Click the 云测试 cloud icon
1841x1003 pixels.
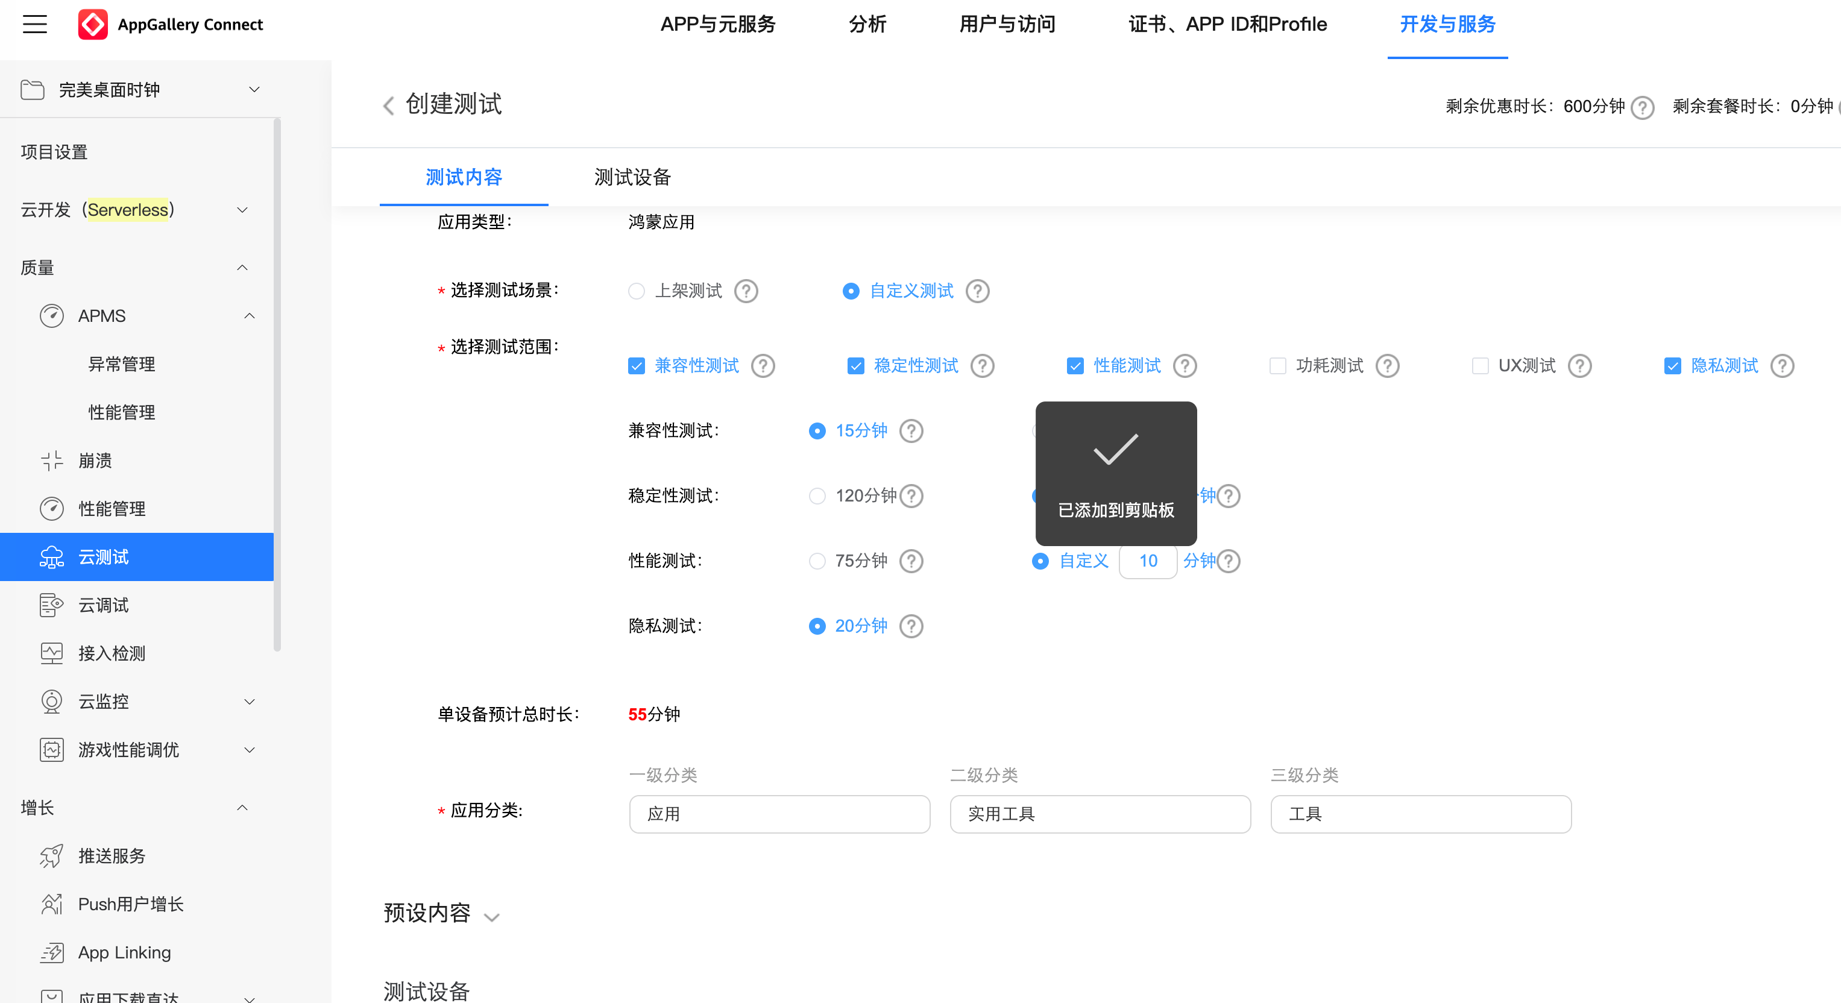coord(51,557)
